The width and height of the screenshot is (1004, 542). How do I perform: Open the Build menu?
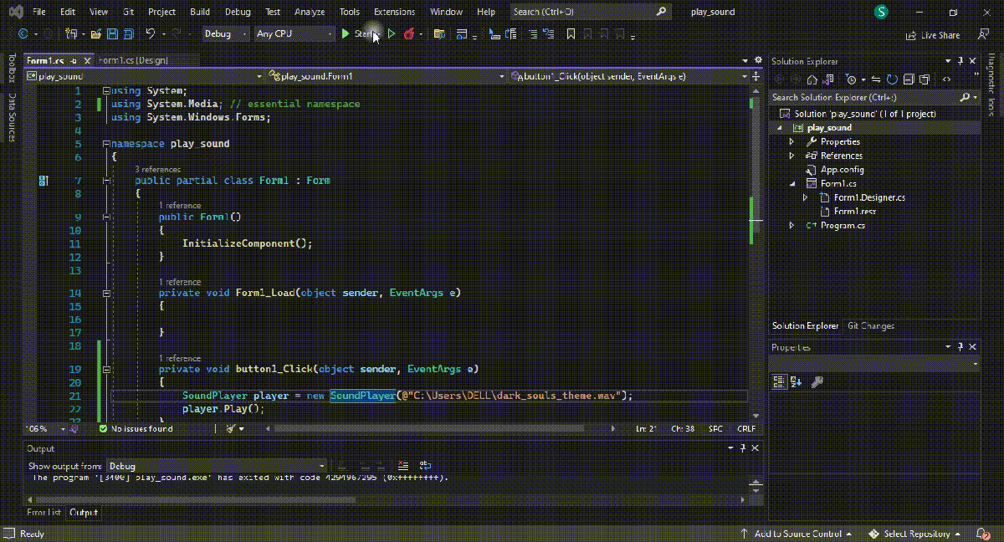click(x=200, y=12)
